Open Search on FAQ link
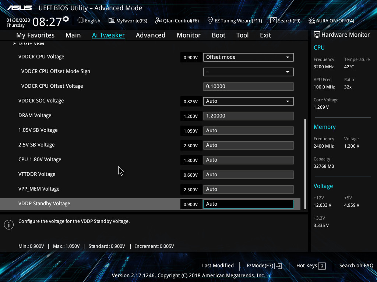 pos(356,266)
